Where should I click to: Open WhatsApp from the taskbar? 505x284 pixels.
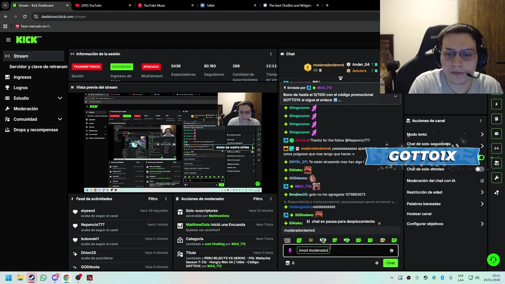point(43,278)
